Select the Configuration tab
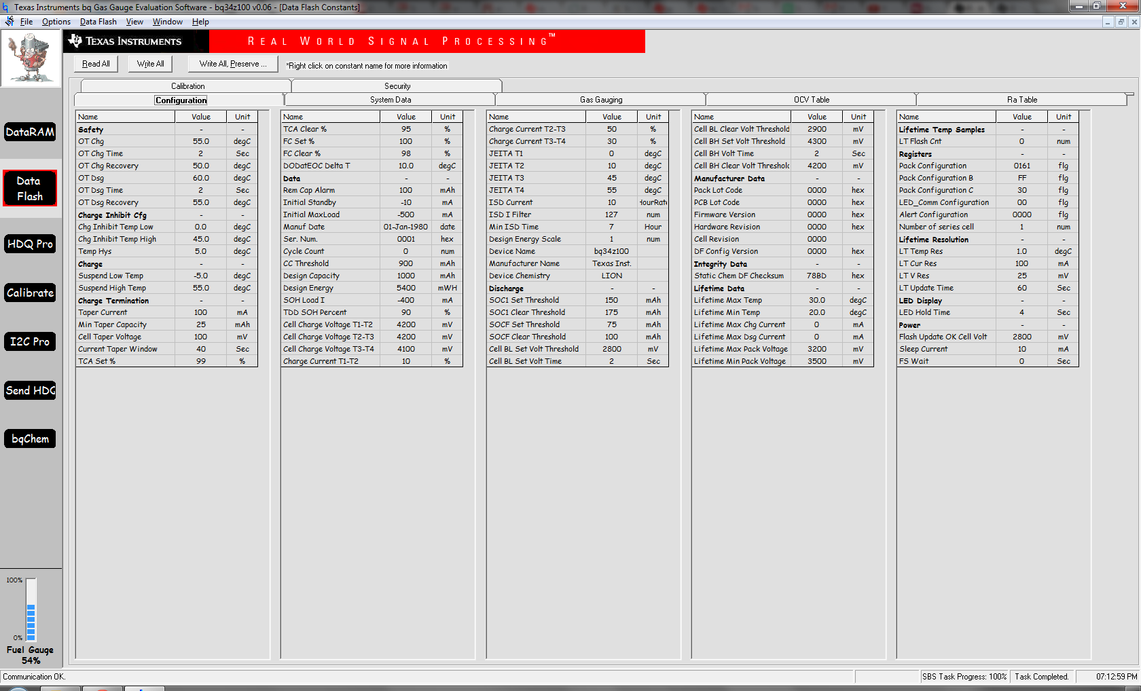This screenshot has width=1141, height=691. coord(181,100)
